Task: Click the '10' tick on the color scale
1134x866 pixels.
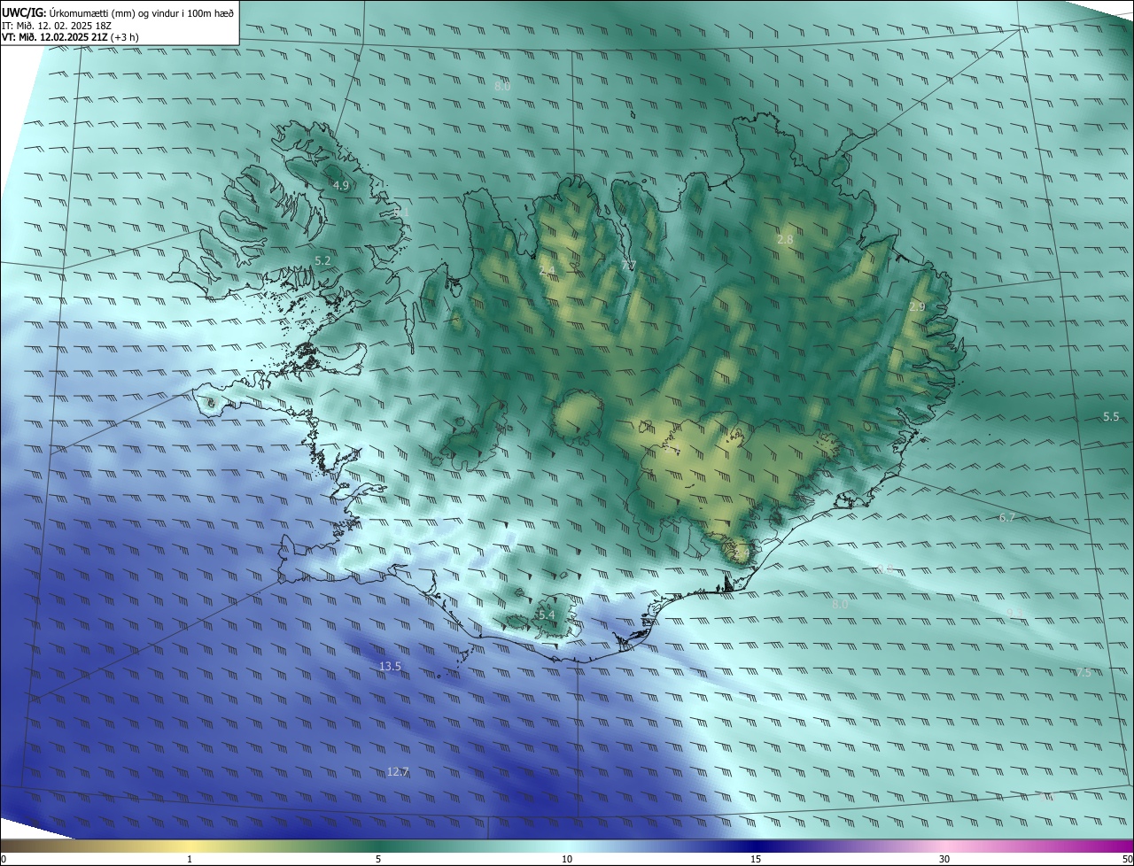Action: pyautogui.click(x=567, y=859)
